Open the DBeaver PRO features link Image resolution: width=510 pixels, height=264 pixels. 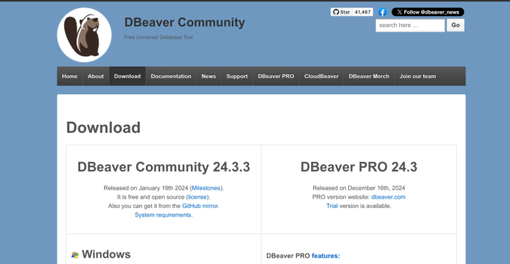tap(326, 256)
